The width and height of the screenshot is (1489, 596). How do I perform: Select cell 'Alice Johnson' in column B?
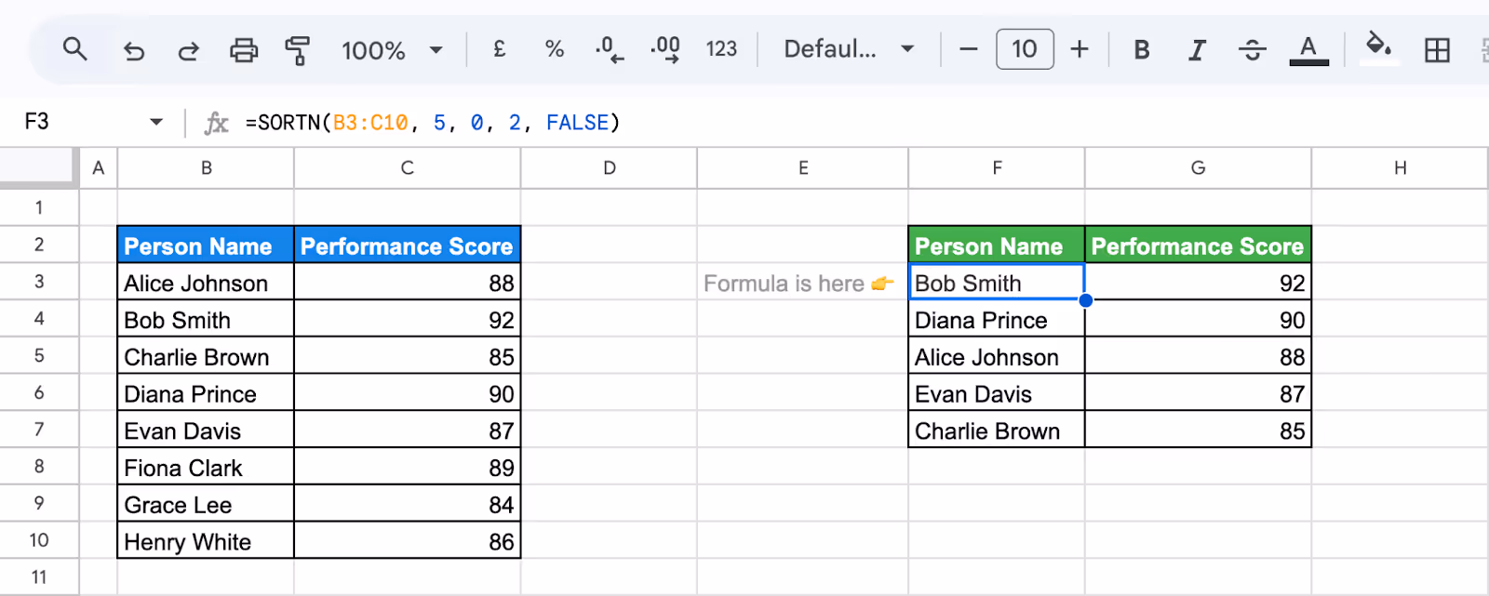206,283
